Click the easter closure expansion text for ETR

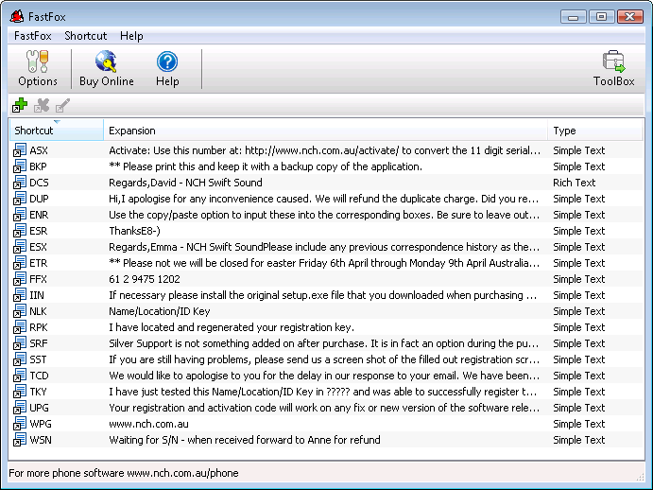click(324, 263)
